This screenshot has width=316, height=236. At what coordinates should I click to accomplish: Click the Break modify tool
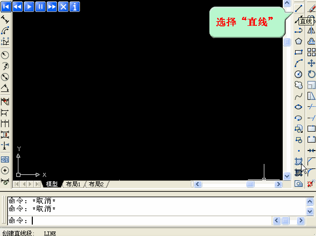(312, 140)
